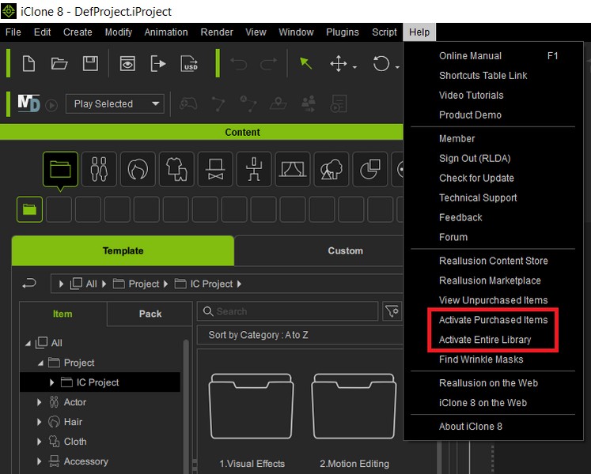Click the Redo arrow icon
591x474 pixels.
268,64
